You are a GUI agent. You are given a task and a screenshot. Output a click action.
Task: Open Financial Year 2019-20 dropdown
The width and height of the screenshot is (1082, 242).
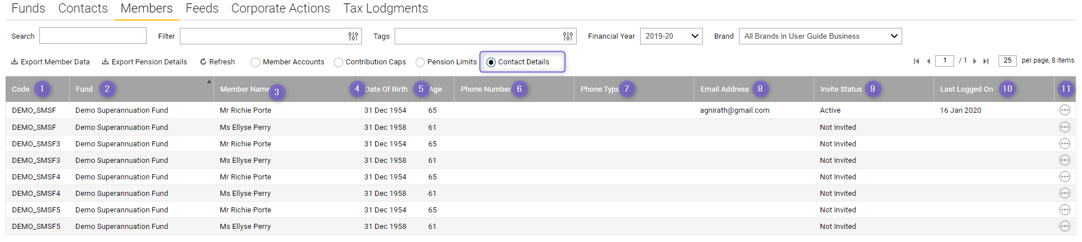pyautogui.click(x=671, y=36)
